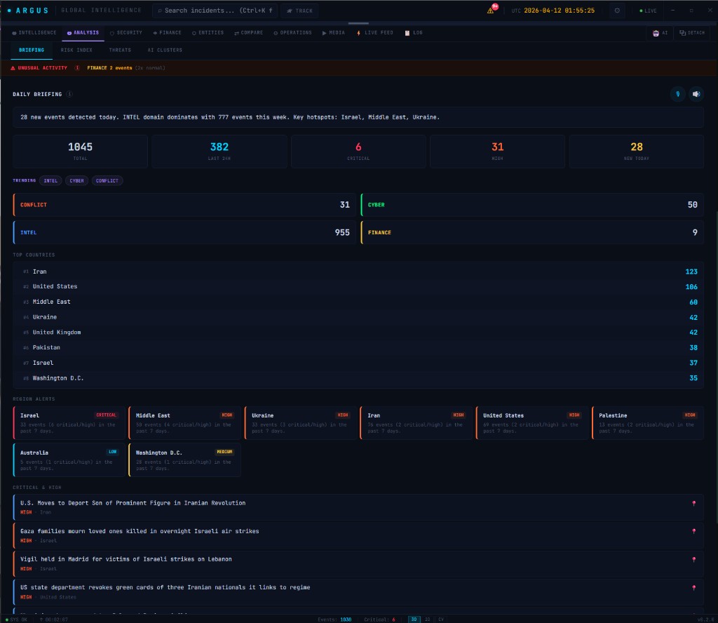Click the ARGUS logo
This screenshot has width=718, height=623.
28,11
